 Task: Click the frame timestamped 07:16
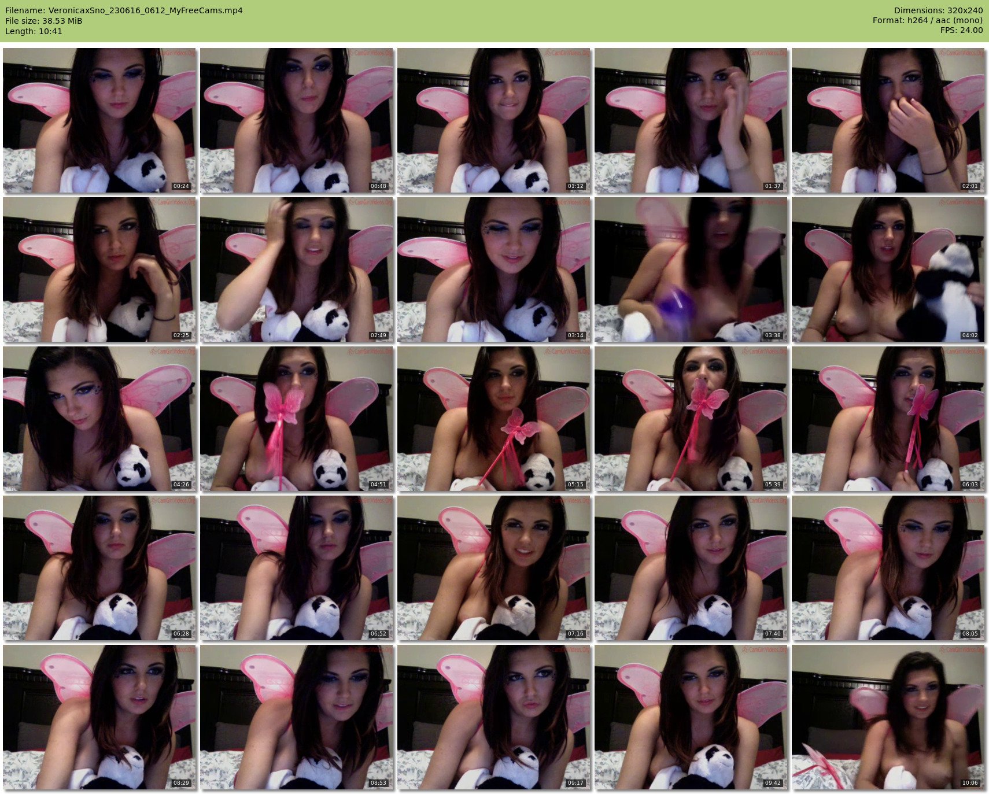(x=494, y=568)
